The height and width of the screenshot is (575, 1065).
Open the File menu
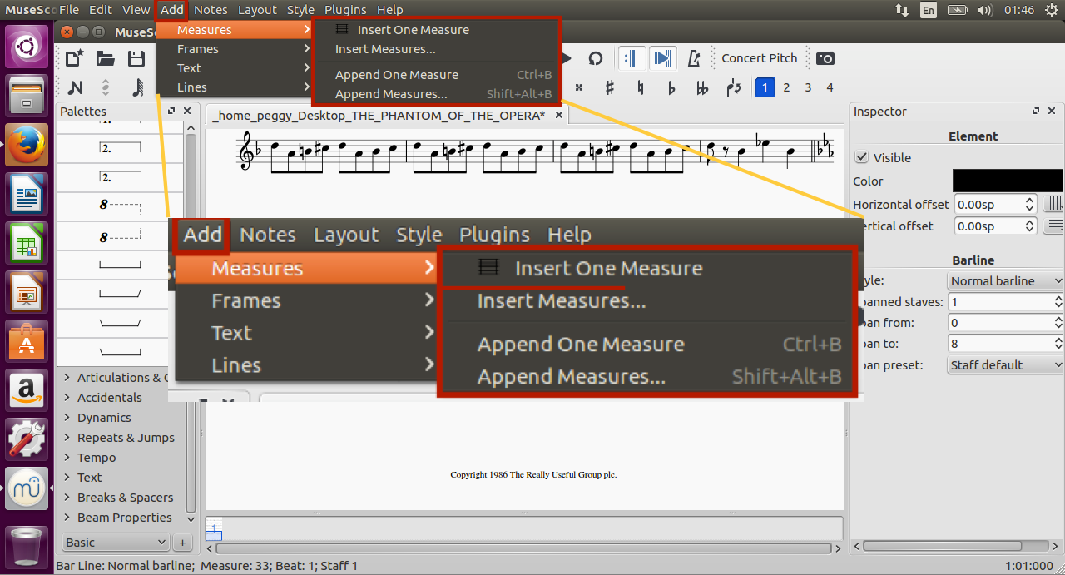[69, 10]
